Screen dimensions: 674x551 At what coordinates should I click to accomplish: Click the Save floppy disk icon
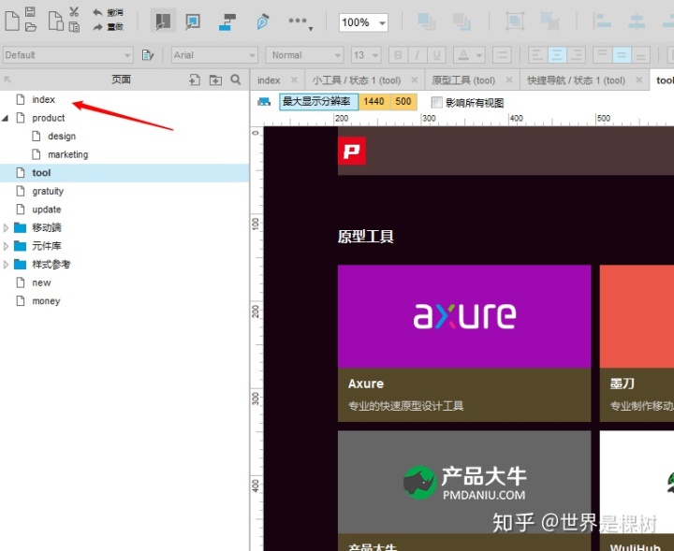tap(30, 11)
